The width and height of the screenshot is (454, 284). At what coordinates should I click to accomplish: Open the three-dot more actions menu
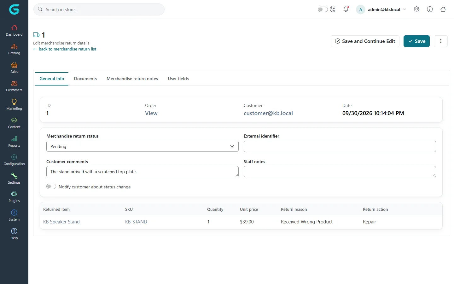(x=441, y=41)
